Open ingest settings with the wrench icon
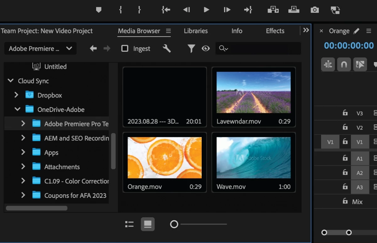This screenshot has height=243, width=377. [x=167, y=48]
